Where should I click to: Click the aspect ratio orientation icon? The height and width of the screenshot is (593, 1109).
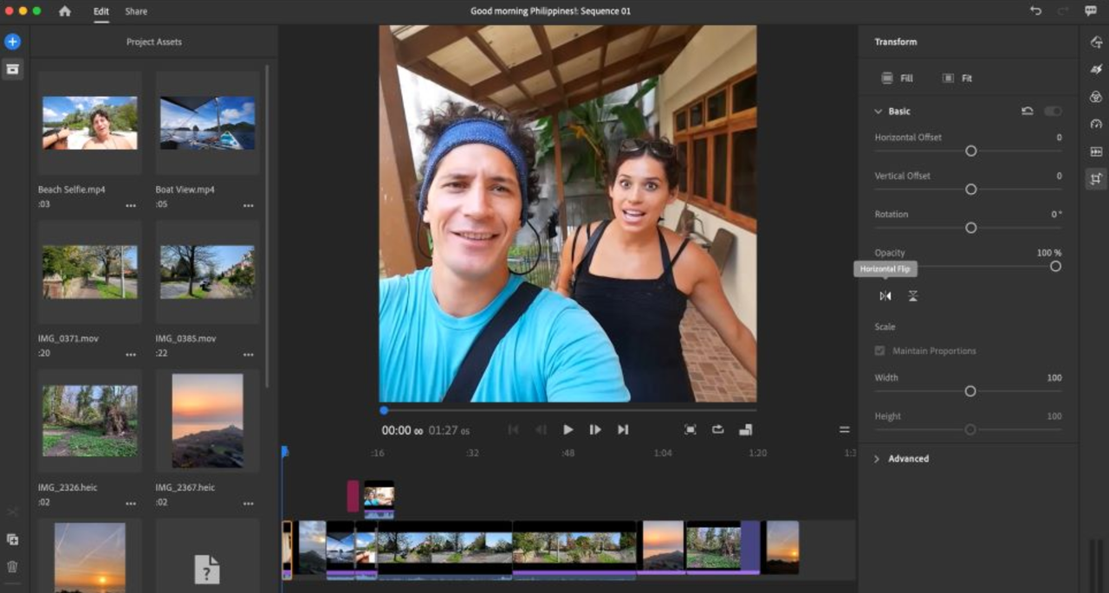click(745, 429)
